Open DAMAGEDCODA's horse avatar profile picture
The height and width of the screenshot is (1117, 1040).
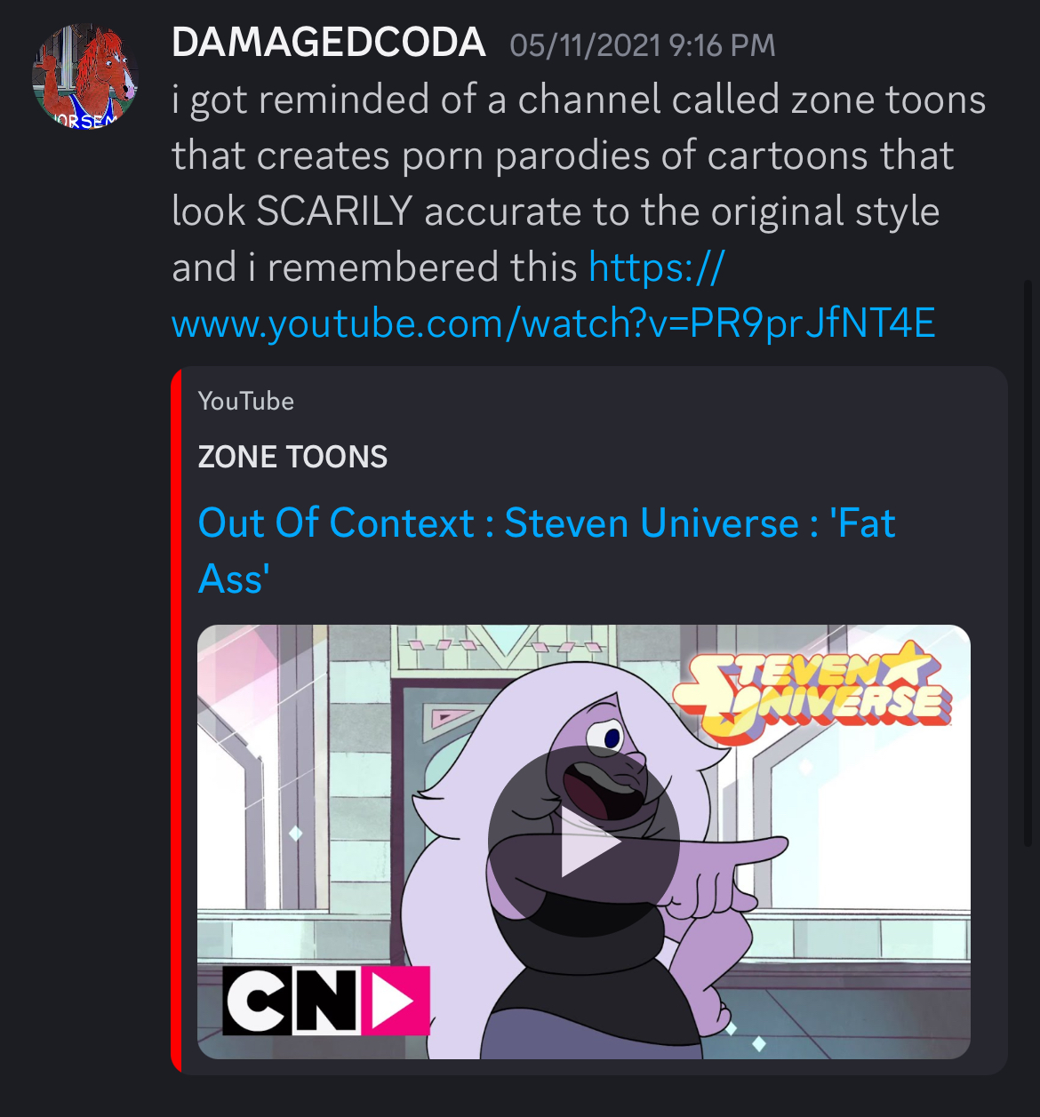tap(85, 78)
